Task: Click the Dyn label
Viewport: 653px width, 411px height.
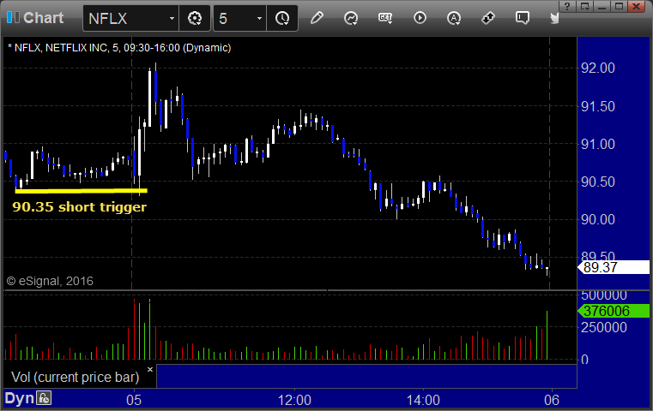Action: click(19, 398)
